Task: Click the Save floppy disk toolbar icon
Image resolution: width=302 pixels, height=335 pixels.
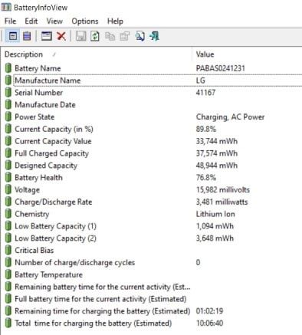Action: tap(80, 36)
